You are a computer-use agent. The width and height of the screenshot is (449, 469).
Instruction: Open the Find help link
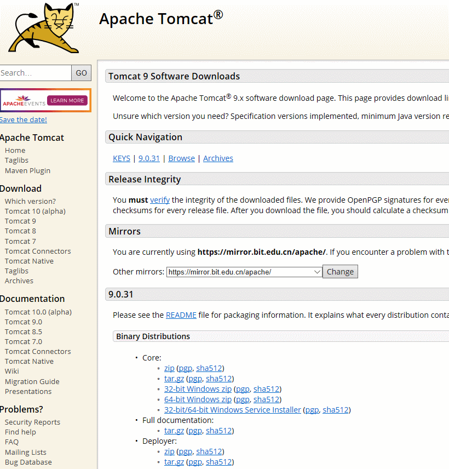20,432
